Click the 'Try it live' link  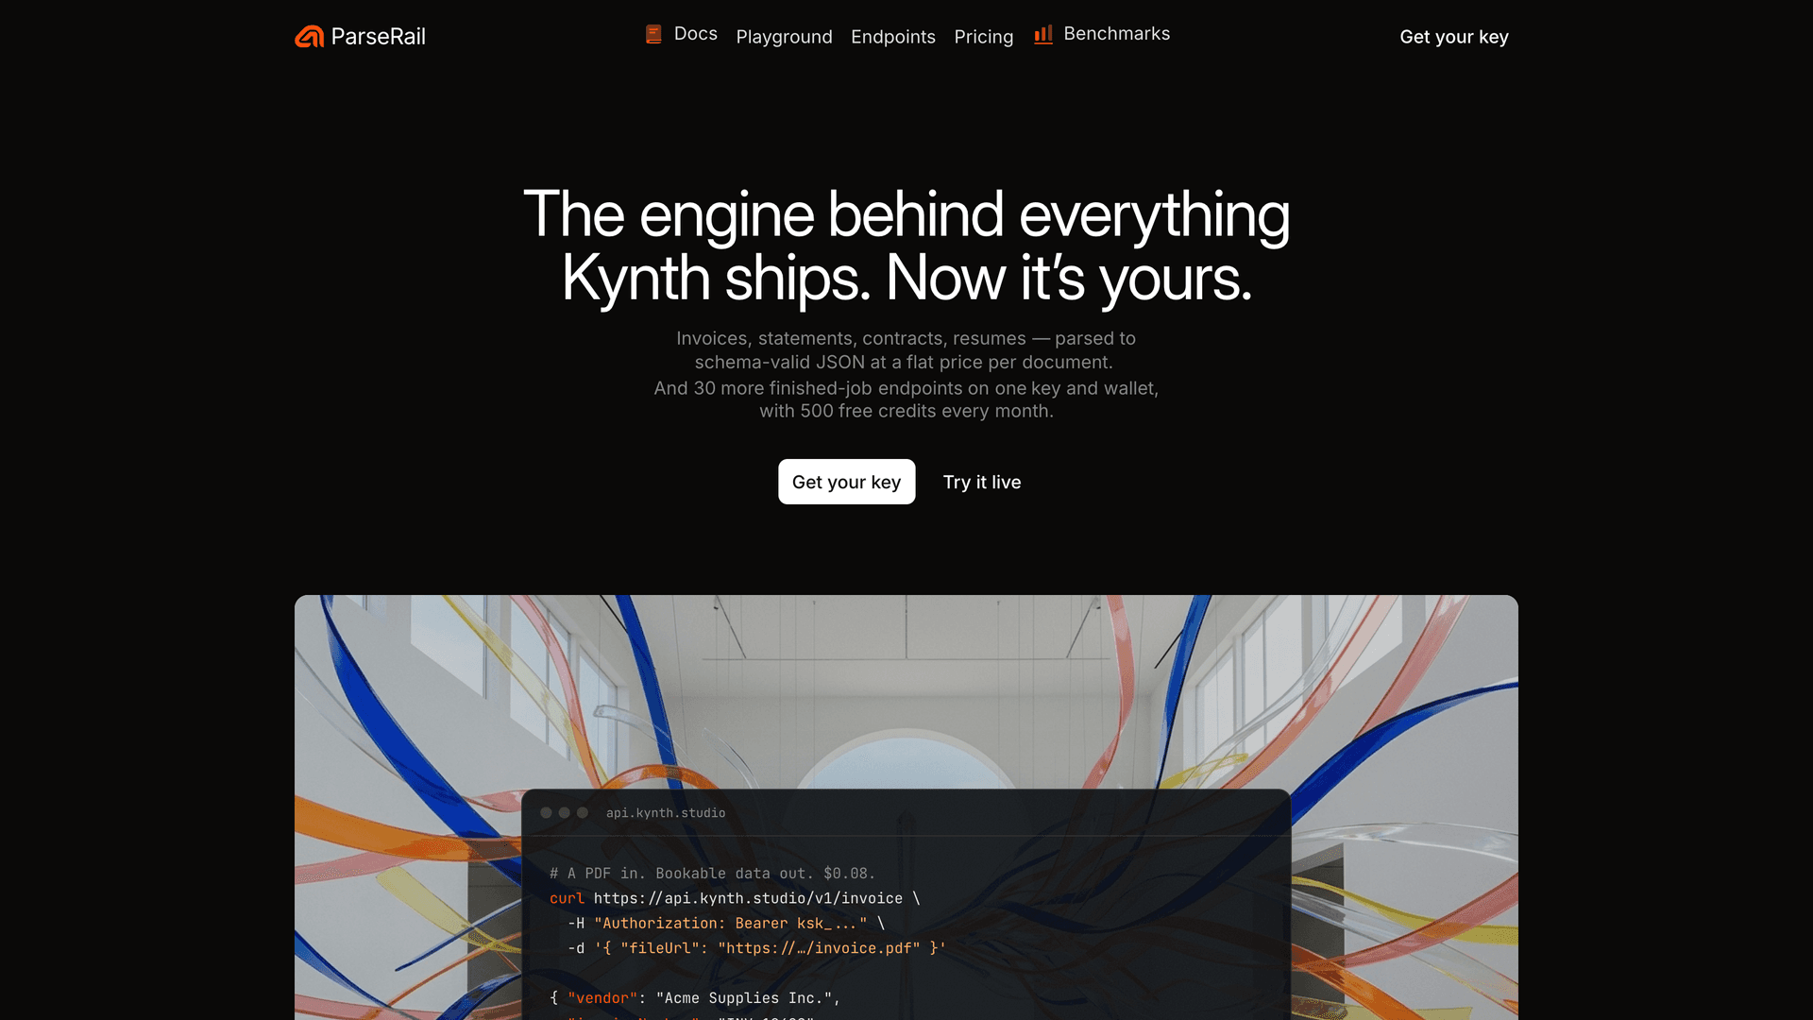coord(982,482)
